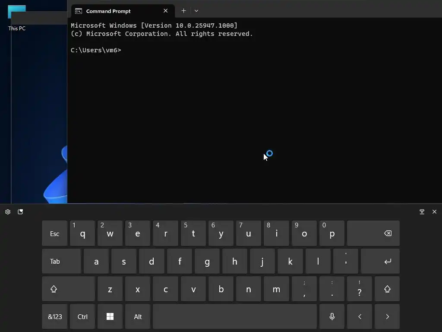Tap the c key
442x332 pixels.
tap(165, 289)
